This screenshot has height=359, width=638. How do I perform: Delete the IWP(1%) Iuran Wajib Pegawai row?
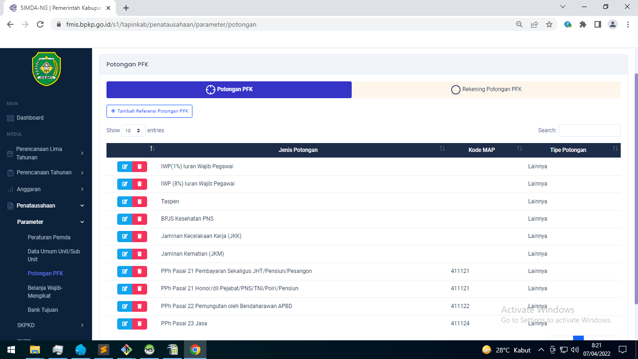coord(140,167)
